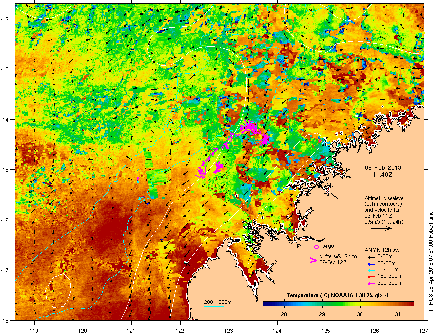Click the latitude axis label -17

(5, 270)
